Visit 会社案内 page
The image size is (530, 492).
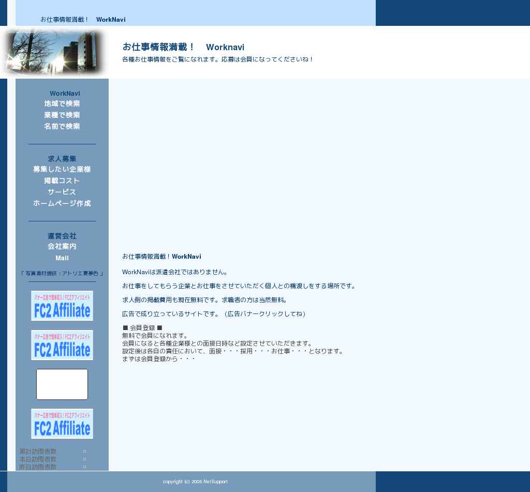pos(62,247)
